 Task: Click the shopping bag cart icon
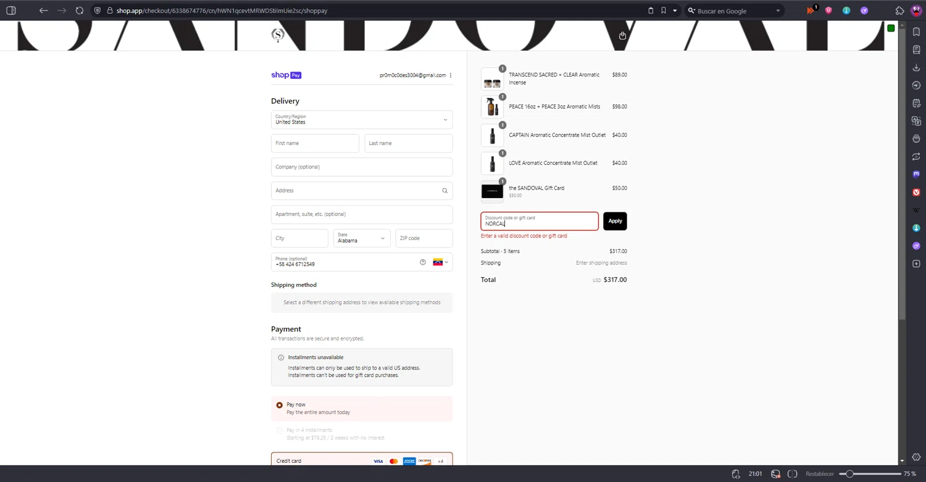coord(622,36)
